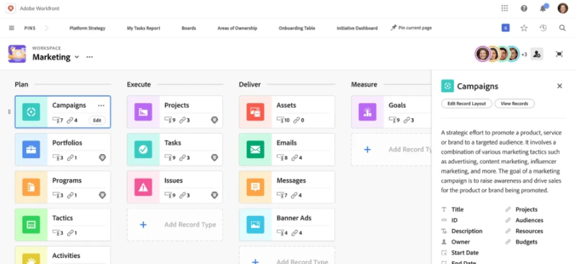Click the Budgets linked field
The width and height of the screenshot is (583, 264).
click(x=522, y=242)
